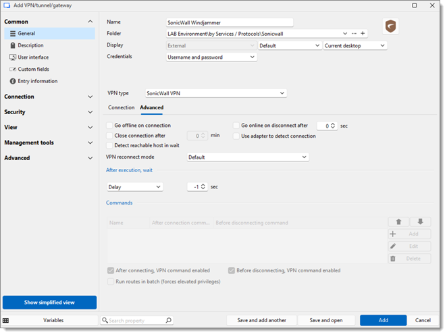Open the VPN reconnect mode dropdown
The width and height of the screenshot is (447, 335).
[248, 157]
